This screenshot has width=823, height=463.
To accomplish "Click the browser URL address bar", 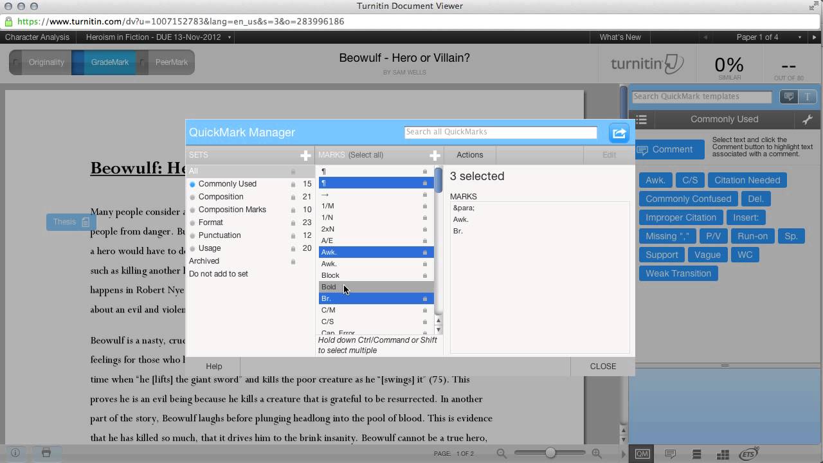I will pos(411,21).
